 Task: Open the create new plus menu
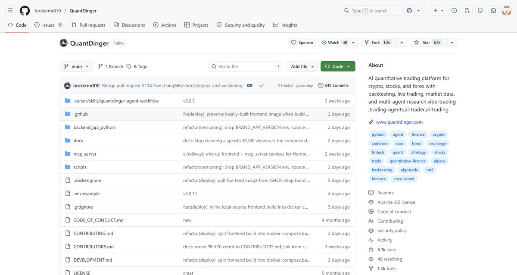[439, 10]
